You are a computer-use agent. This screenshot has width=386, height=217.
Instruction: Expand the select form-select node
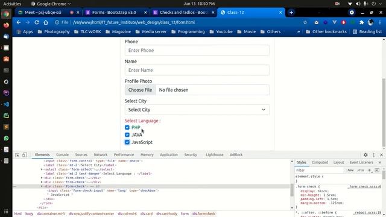[42, 169]
